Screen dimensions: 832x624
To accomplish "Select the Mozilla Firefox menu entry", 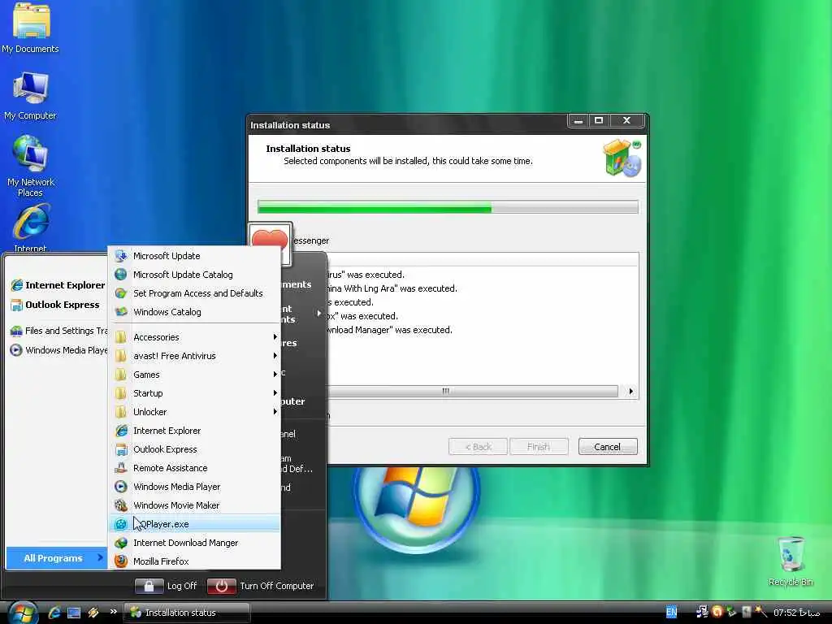I will (x=195, y=561).
